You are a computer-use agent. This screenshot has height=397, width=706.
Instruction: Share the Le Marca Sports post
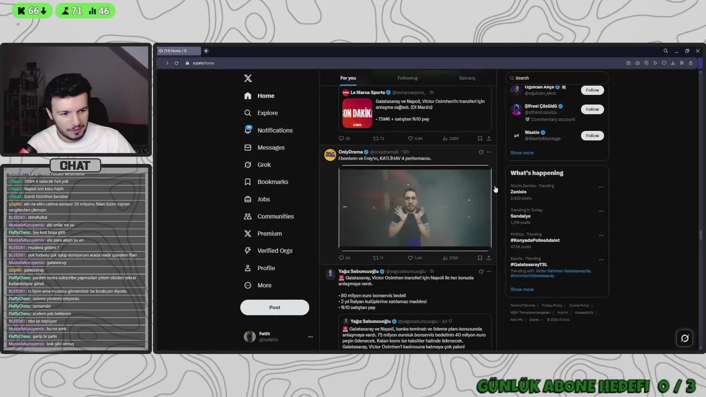coord(489,138)
